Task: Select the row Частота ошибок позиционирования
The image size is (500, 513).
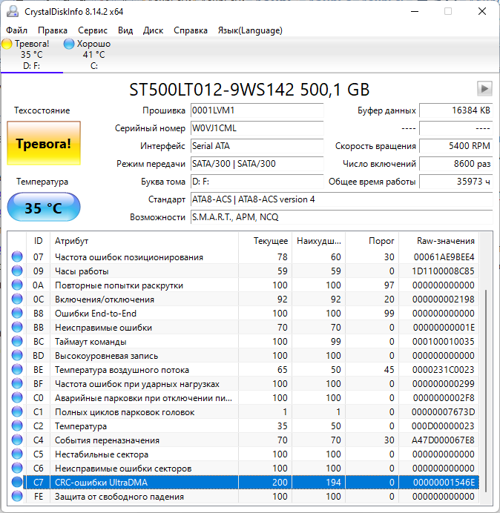Action: [244, 256]
